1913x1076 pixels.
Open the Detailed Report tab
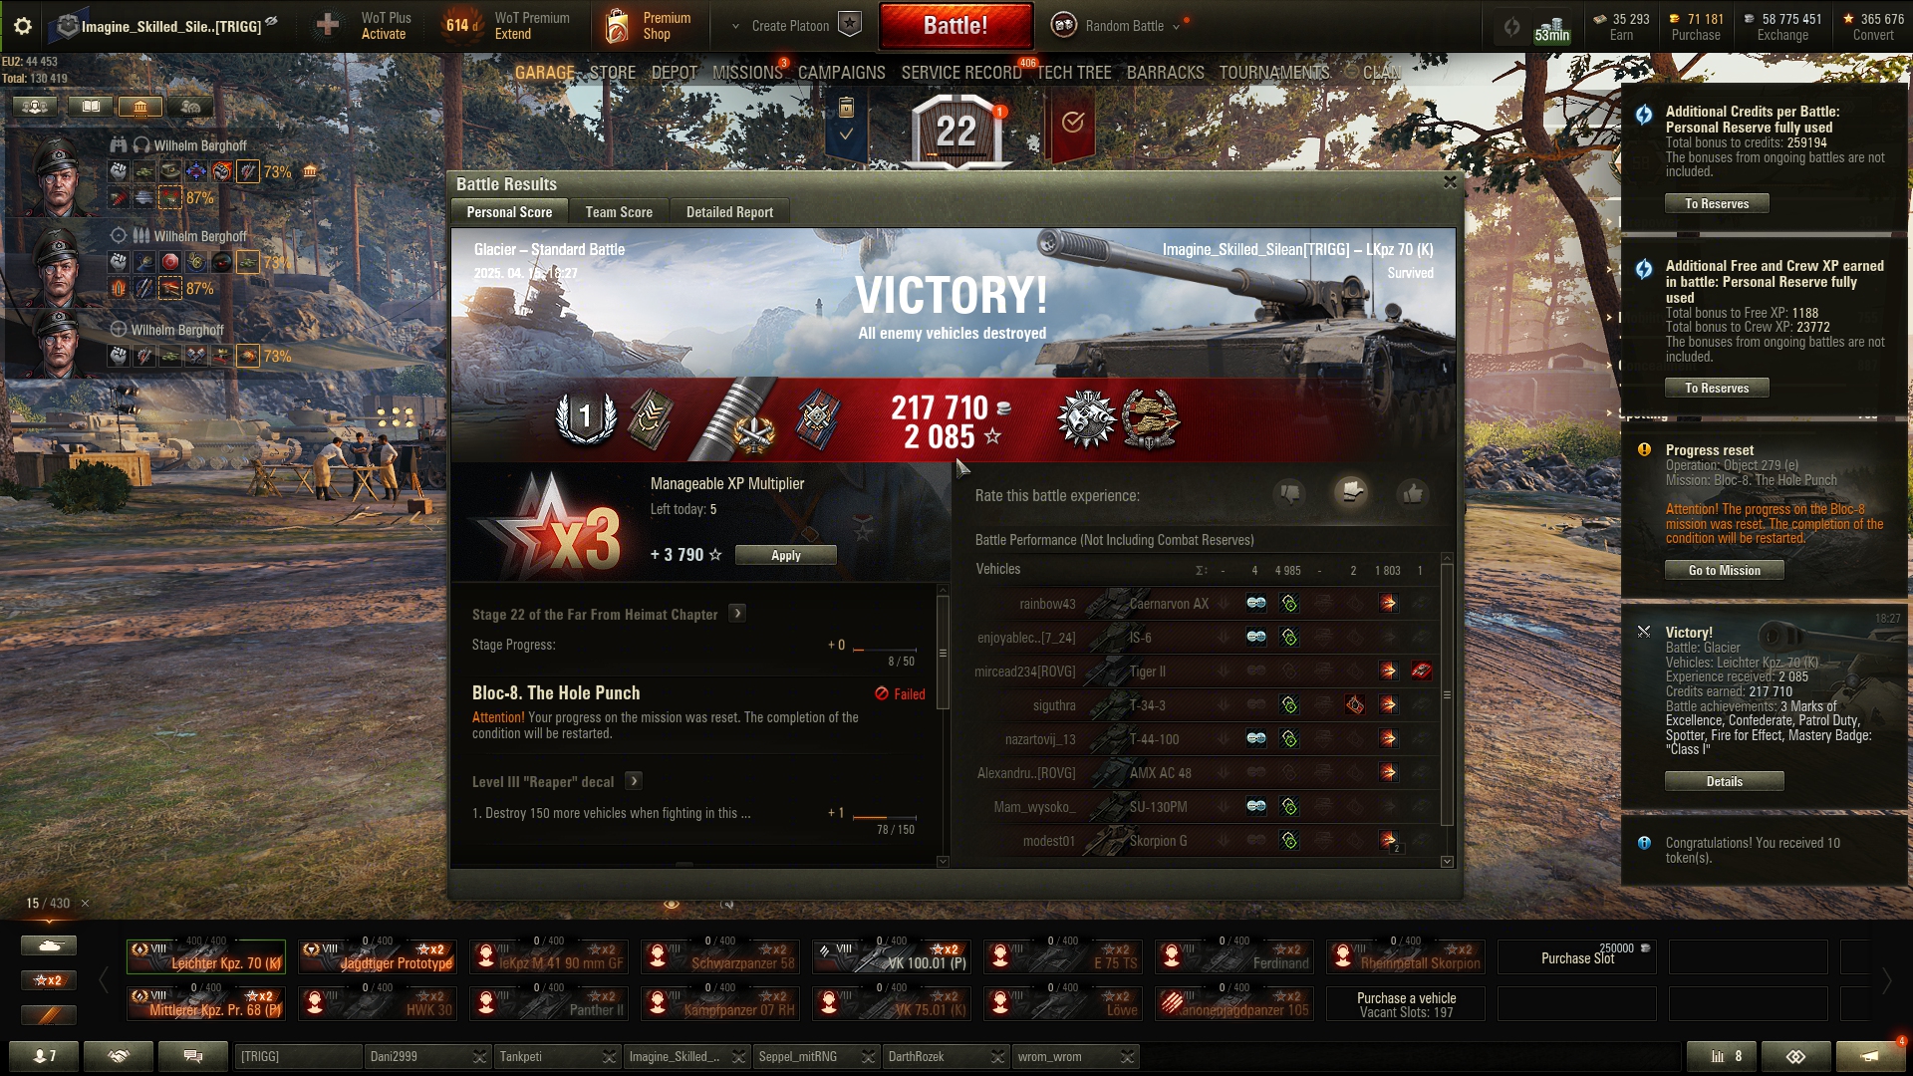[729, 212]
